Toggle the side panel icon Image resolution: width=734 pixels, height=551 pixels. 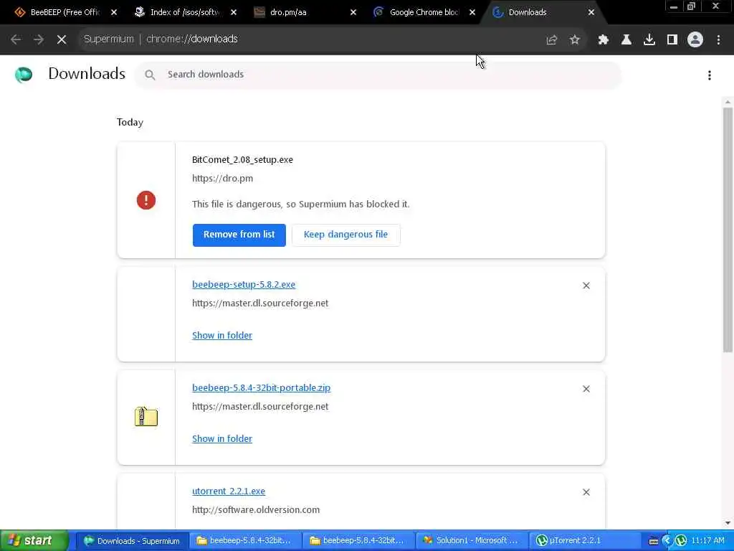(672, 39)
